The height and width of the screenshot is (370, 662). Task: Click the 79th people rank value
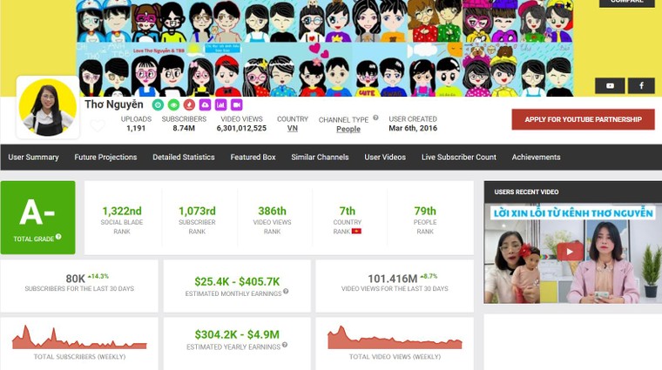coord(425,211)
